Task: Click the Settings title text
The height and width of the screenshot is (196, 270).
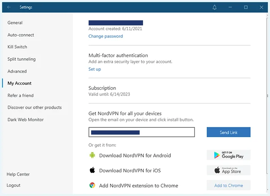Action: (26, 7)
